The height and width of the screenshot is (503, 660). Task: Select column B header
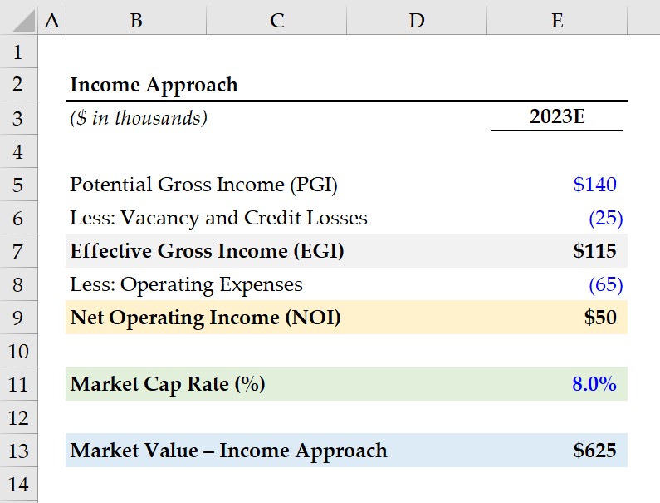(x=136, y=20)
